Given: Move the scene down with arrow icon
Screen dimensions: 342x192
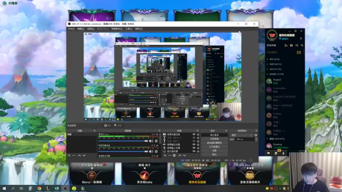Looking at the screenshot, I should pyautogui.click(x=84, y=155).
